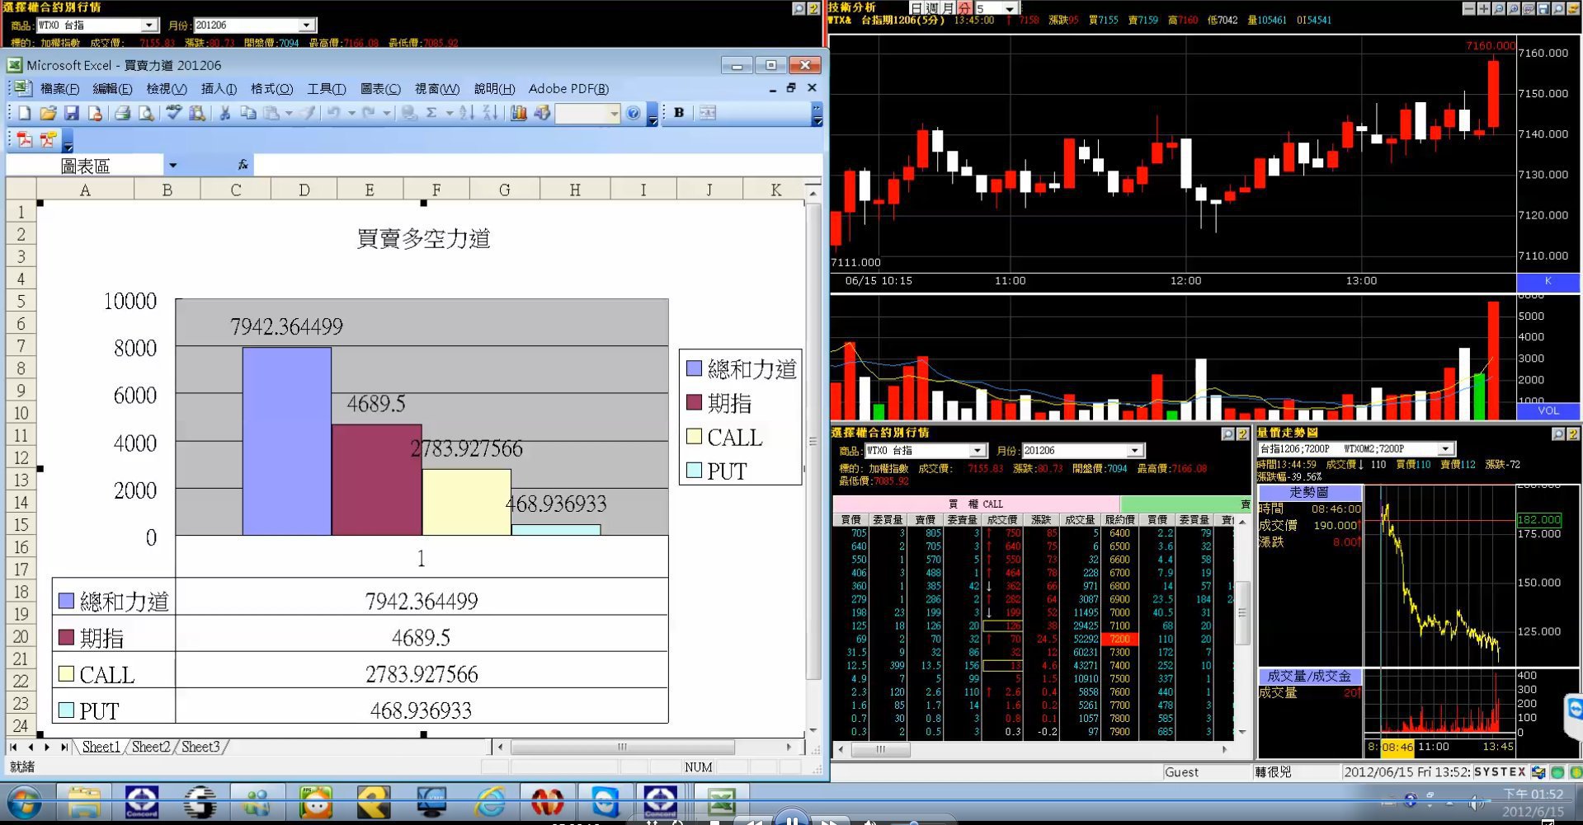Click the Cut scissors icon

[x=224, y=113]
